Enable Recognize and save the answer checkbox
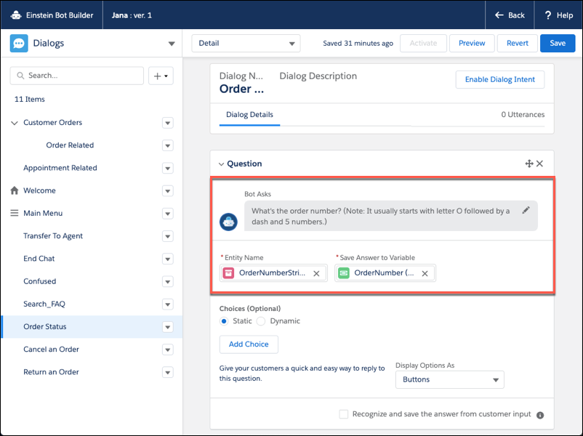 [x=344, y=414]
